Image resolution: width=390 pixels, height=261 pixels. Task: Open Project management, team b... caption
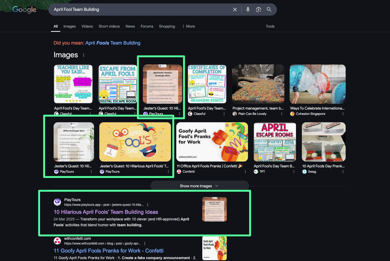(258, 108)
